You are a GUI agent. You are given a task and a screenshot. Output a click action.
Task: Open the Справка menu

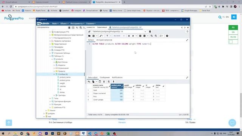tap(91, 23)
